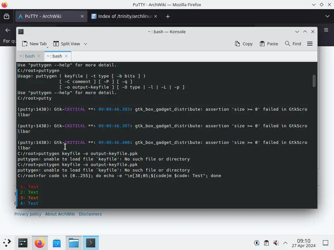The width and height of the screenshot is (334, 250).
Task: Open the Privacy policy link
Action: tap(28, 214)
